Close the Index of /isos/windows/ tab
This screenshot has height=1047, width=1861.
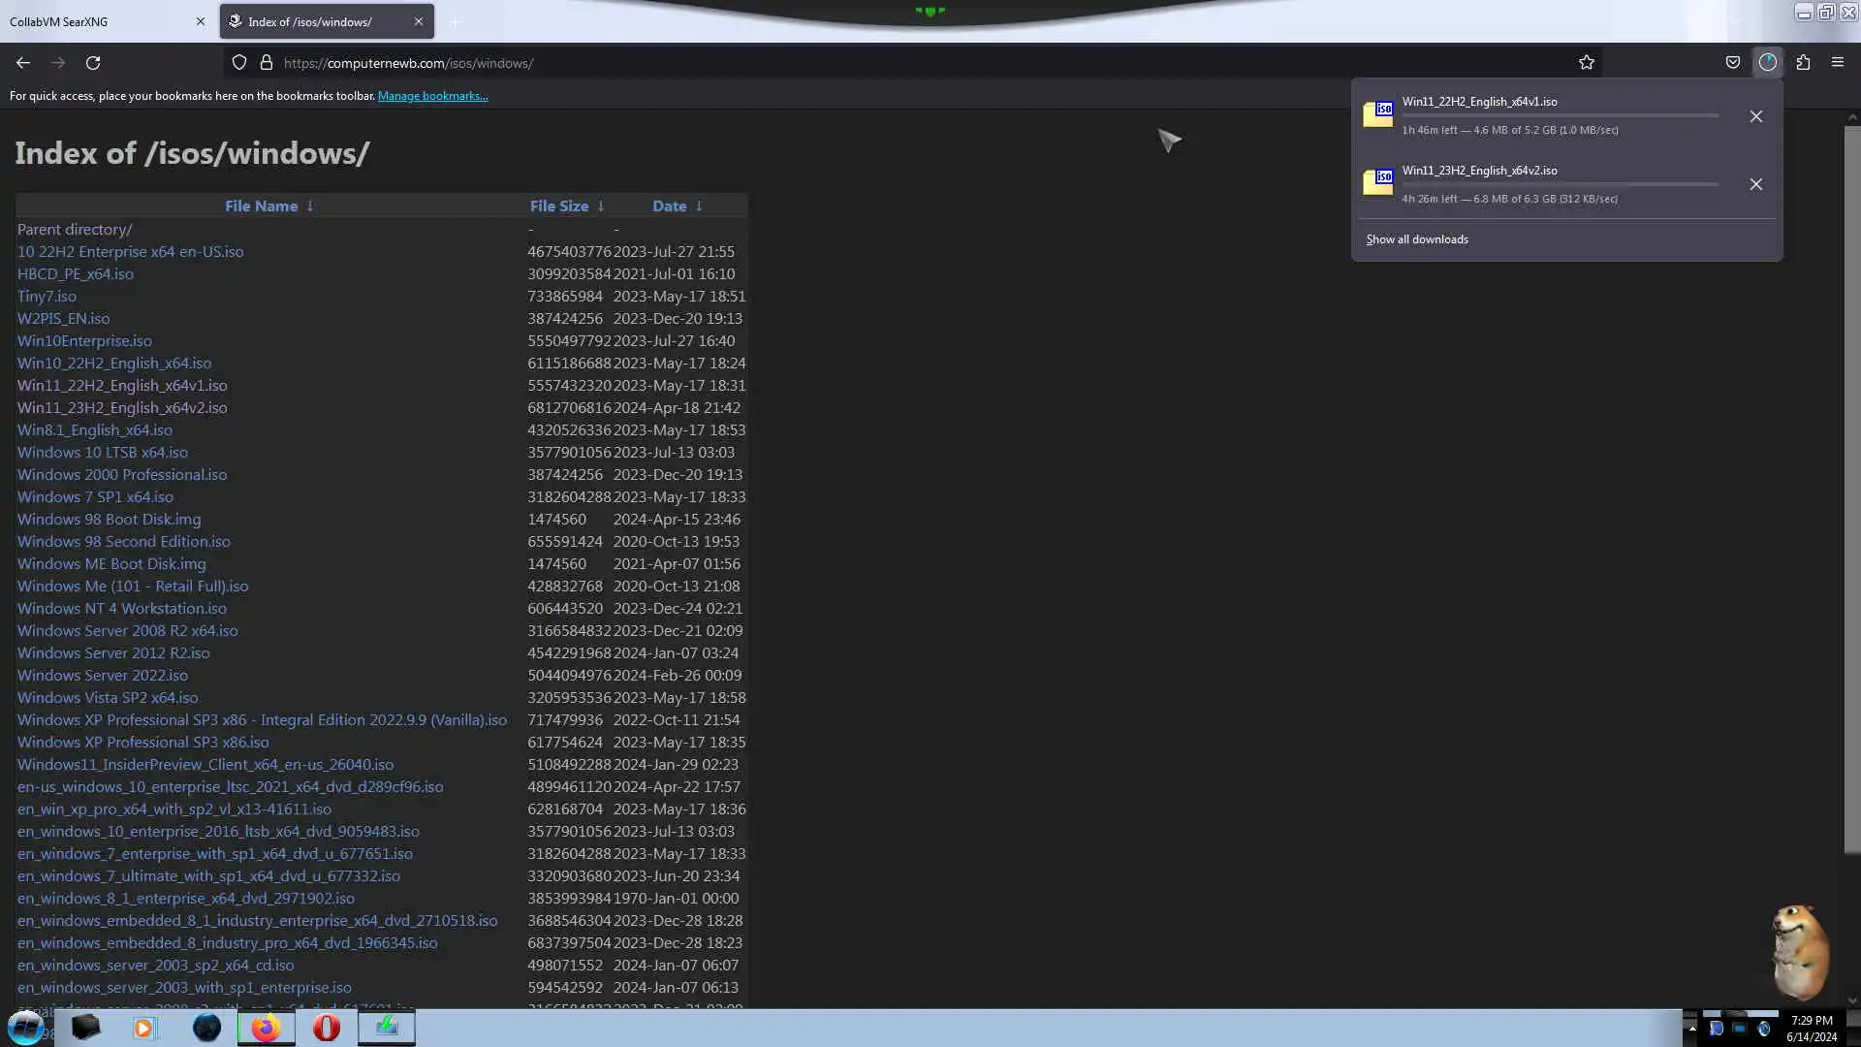(418, 21)
